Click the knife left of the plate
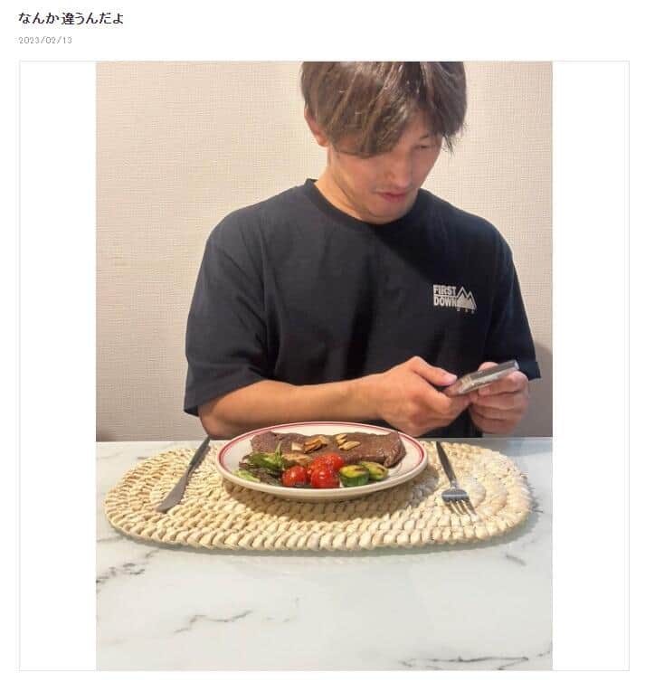Image resolution: width=645 pixels, height=682 pixels. tap(184, 475)
